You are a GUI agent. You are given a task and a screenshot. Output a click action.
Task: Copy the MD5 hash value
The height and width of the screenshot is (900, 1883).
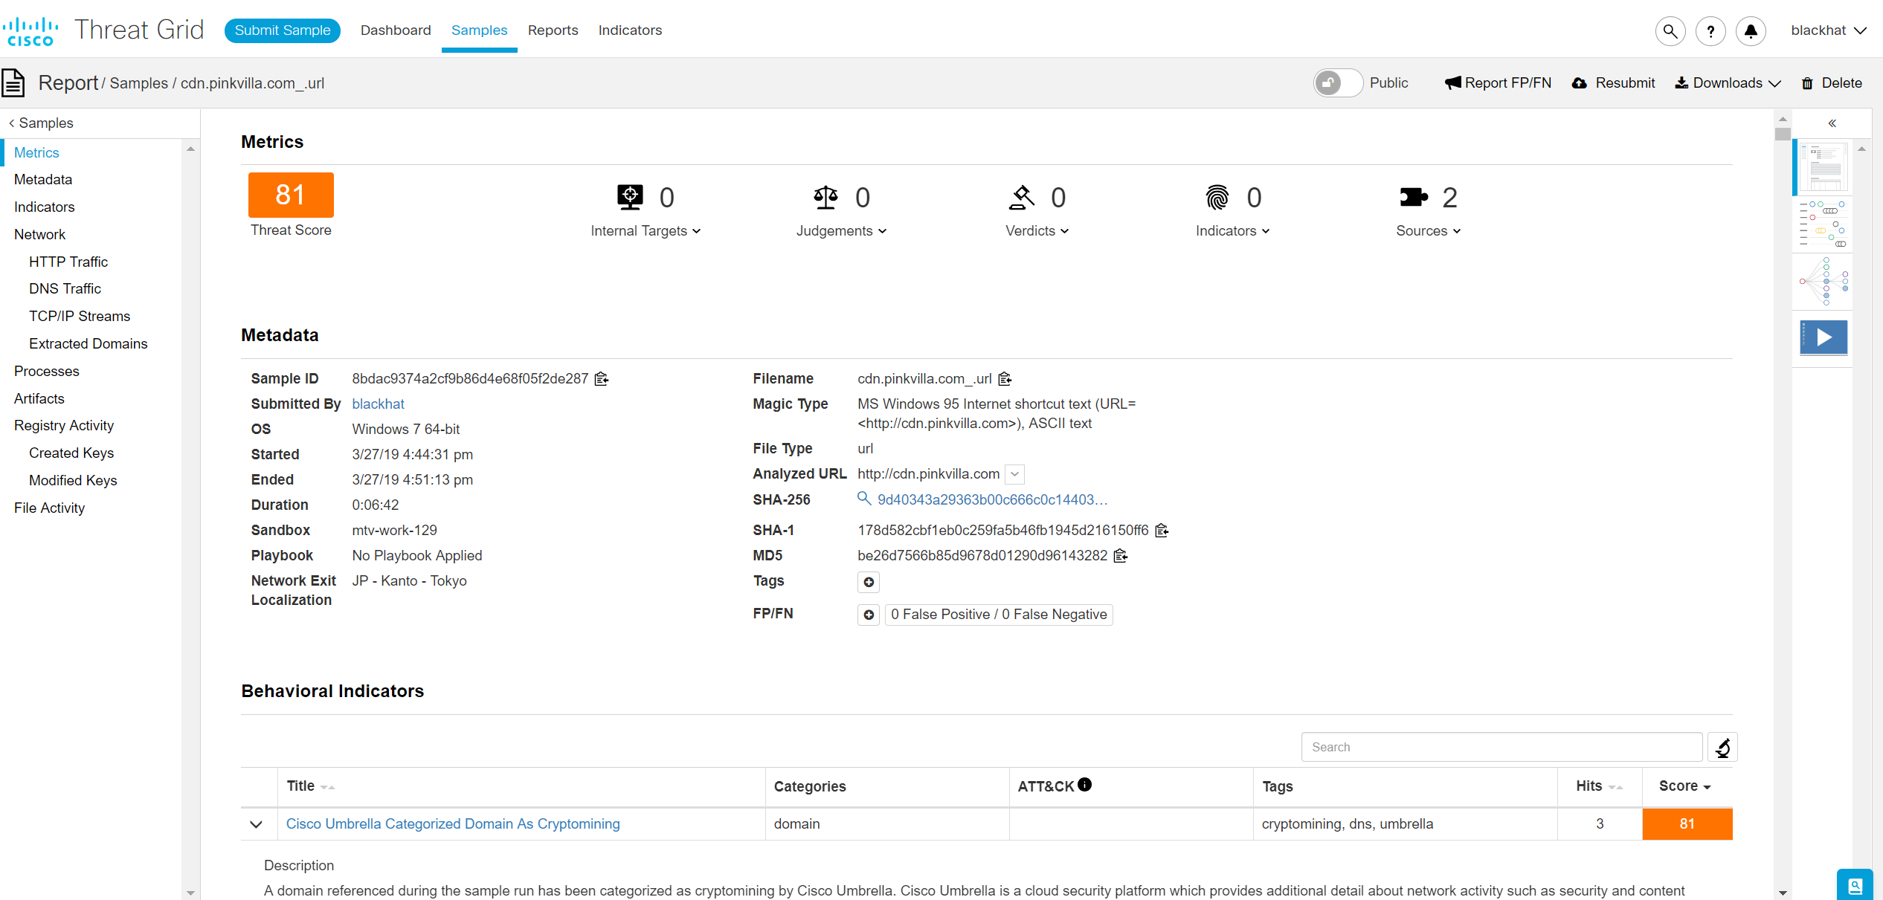(1121, 556)
